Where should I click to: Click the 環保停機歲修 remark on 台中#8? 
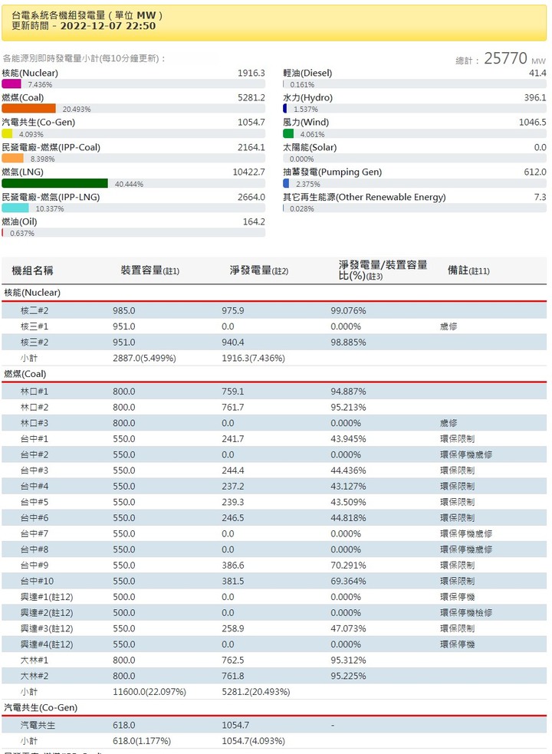[466, 549]
